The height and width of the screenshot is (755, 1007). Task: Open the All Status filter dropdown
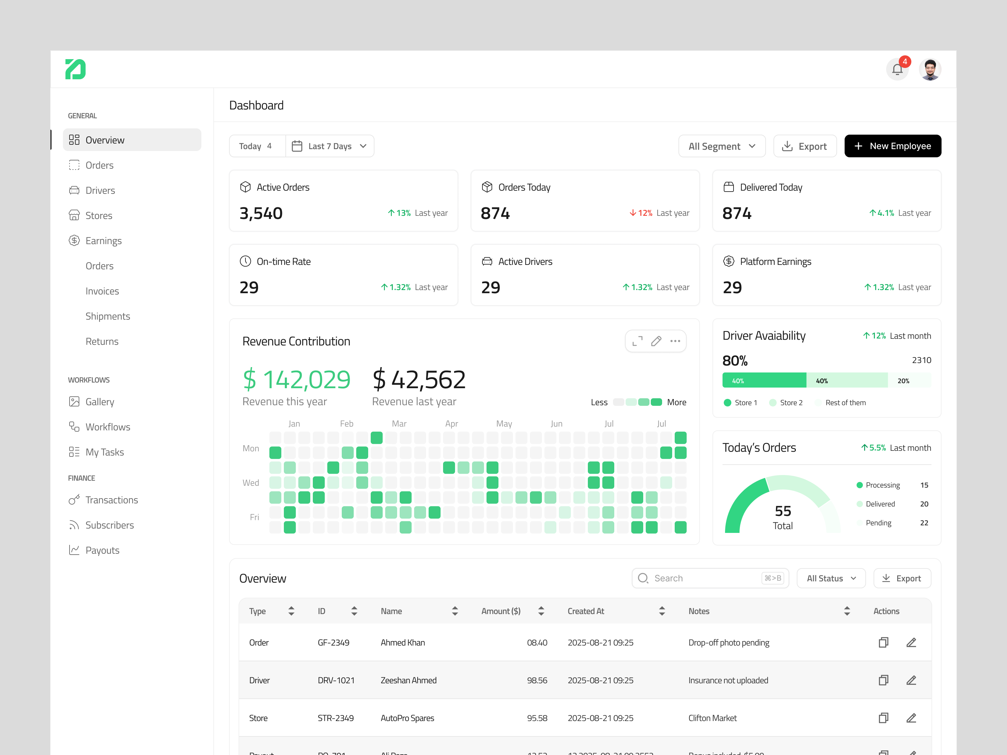[x=831, y=578]
